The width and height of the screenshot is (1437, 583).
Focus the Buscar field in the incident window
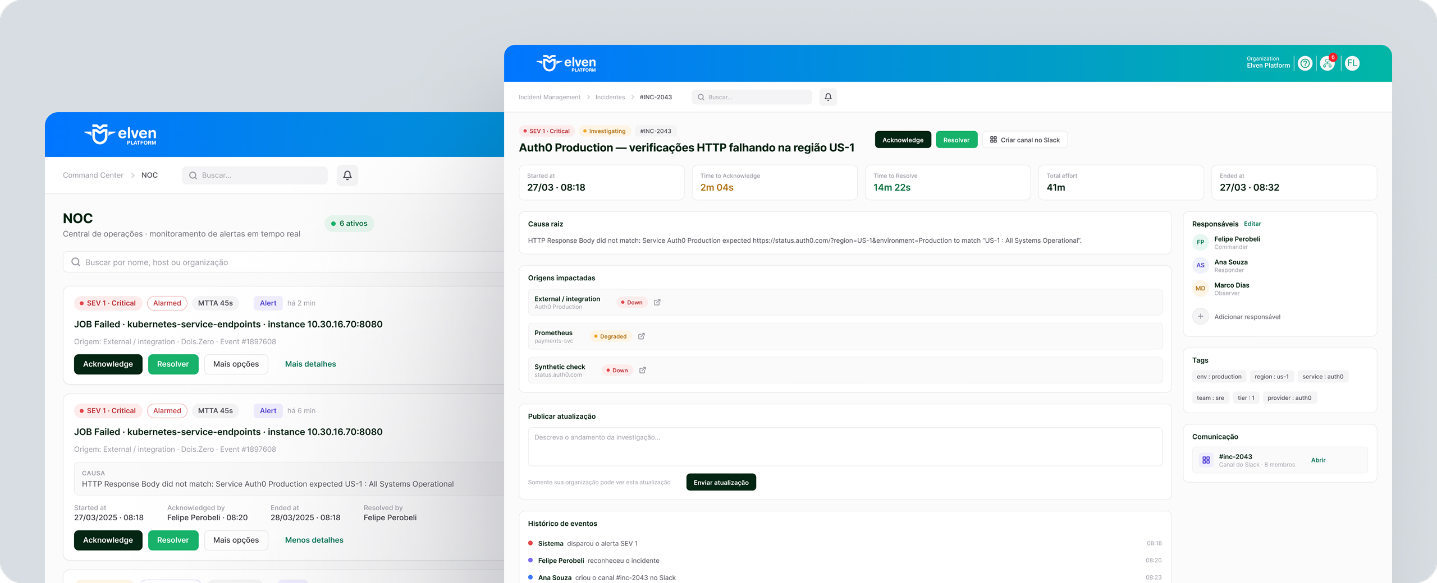coord(752,97)
